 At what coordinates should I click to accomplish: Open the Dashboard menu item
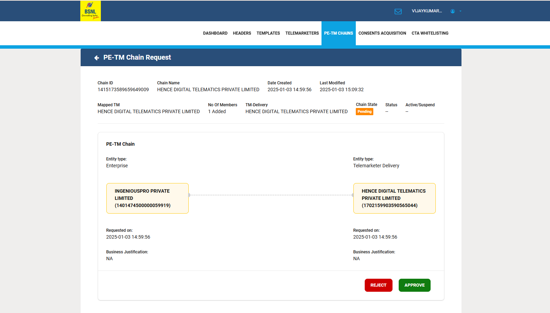tap(215, 33)
